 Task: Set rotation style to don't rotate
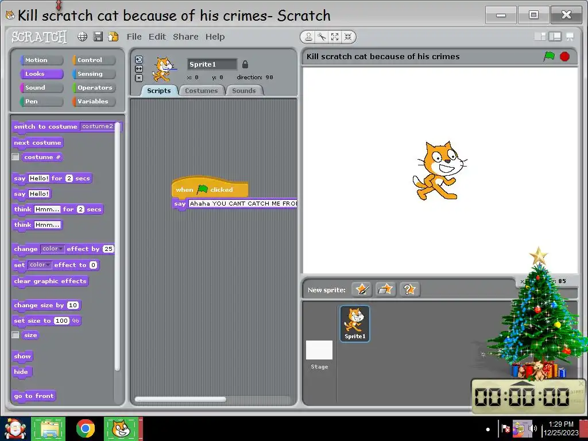click(x=139, y=78)
